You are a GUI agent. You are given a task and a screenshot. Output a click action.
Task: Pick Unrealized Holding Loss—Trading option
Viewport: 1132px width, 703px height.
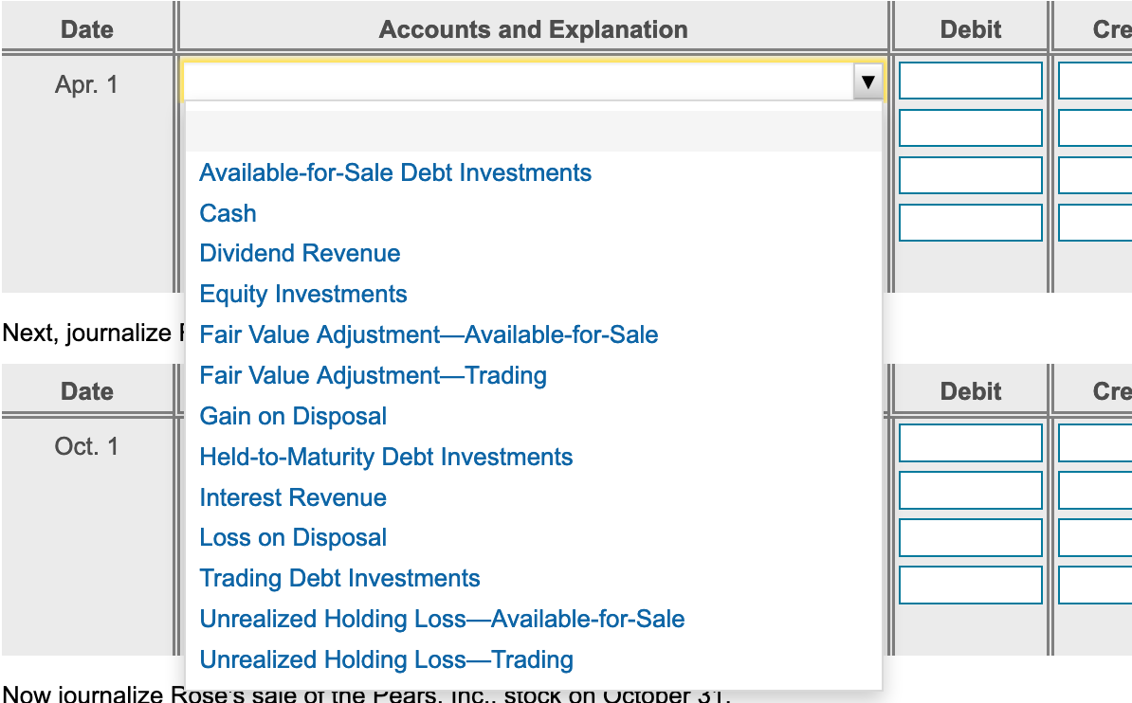point(386,660)
